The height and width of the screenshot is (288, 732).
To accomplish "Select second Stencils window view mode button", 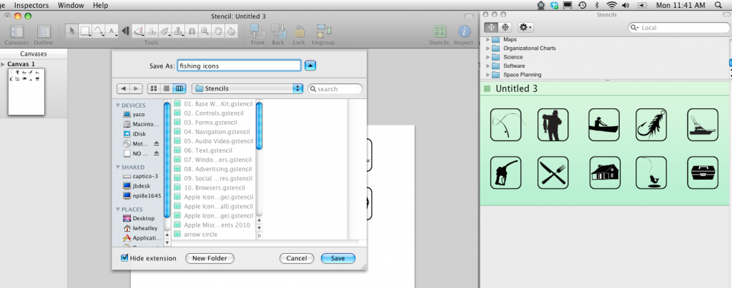I will pos(505,28).
